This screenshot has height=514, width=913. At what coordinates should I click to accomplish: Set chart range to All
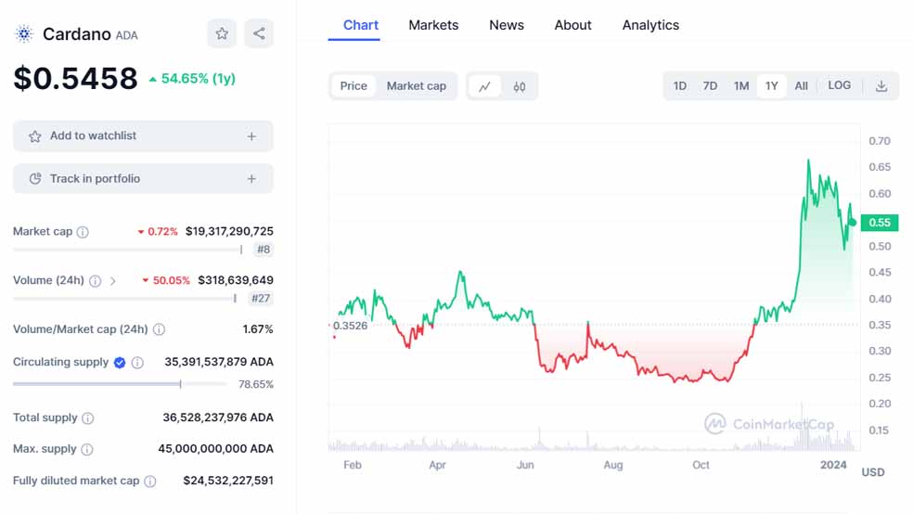click(801, 86)
